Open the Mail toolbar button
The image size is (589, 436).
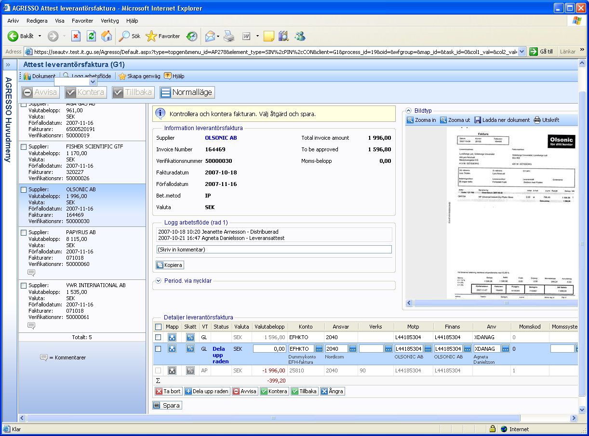click(210, 36)
